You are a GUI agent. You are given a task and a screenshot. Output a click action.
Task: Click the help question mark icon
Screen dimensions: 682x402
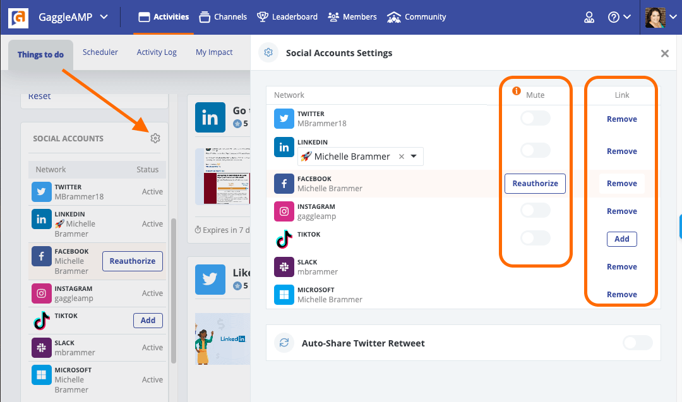tap(613, 17)
